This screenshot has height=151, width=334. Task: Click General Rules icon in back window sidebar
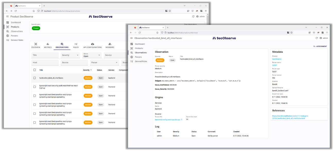[x=7, y=40]
